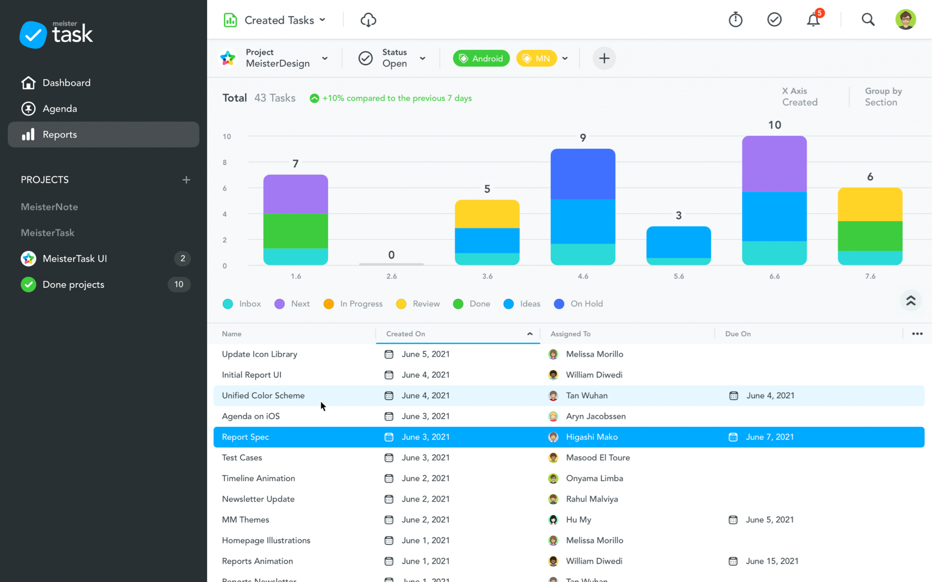The width and height of the screenshot is (932, 582).
Task: Click calendar icon beside June 5, 2021 created date
Action: [389, 354]
